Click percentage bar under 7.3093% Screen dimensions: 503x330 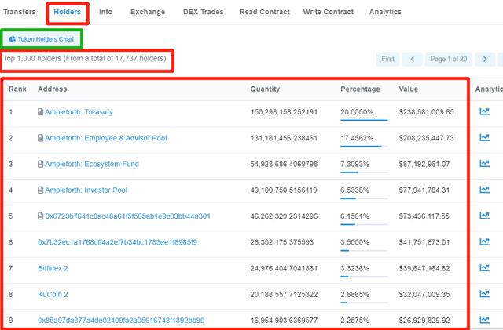364,172
